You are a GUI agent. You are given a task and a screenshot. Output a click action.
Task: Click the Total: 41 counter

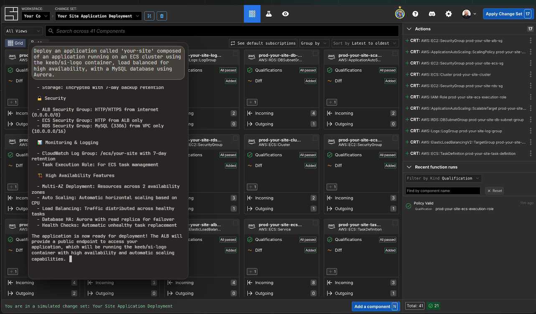[x=415, y=306]
